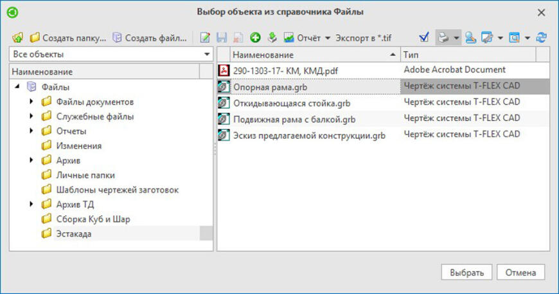Expand the Файлы документов folder
This screenshot has width=559, height=294.
click(31, 102)
